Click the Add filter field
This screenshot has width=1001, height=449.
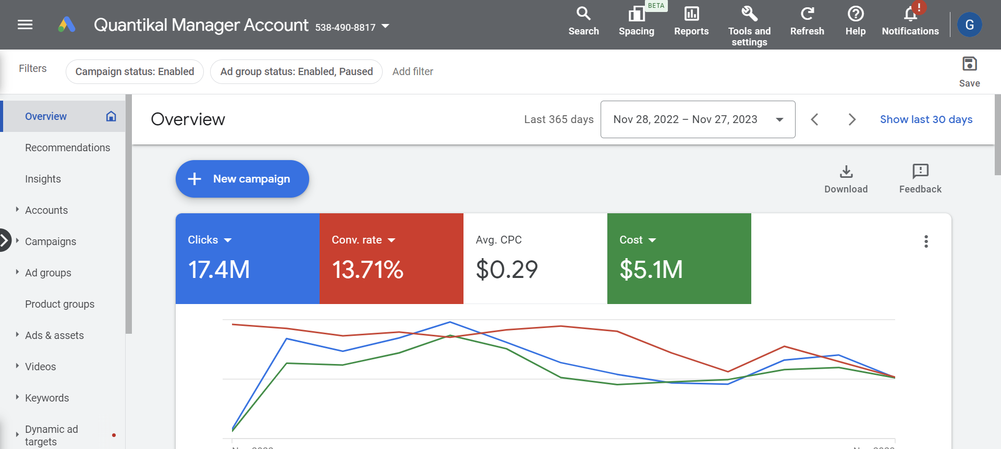coord(412,71)
